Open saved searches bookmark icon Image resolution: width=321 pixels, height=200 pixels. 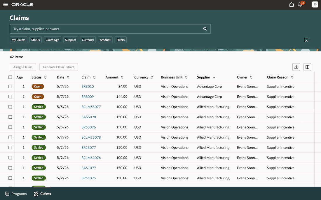point(306,40)
